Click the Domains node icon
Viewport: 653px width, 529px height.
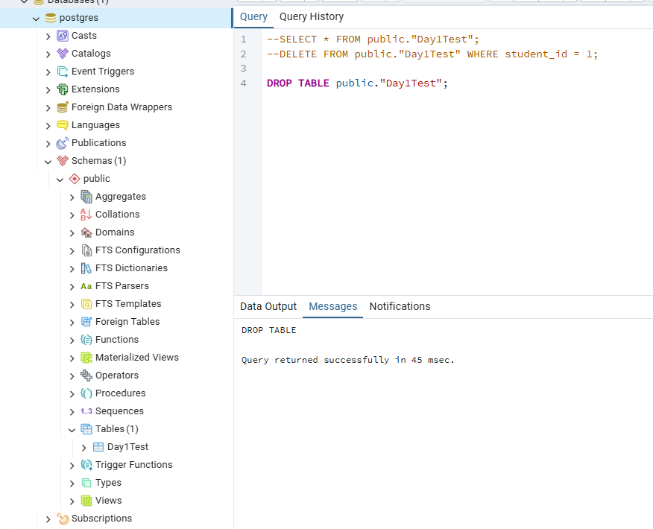tap(86, 232)
